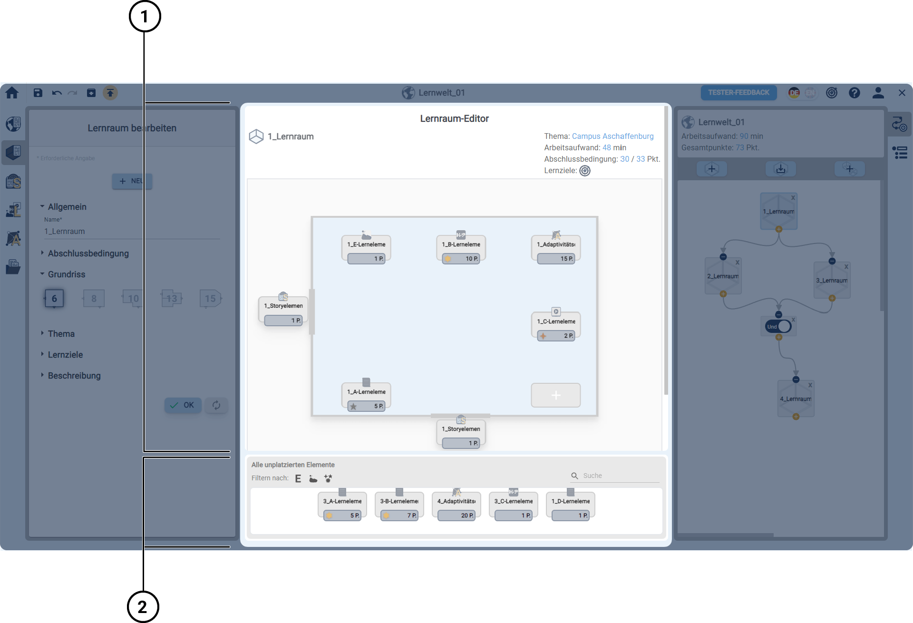Screen dimensions: 913x623
Task: Click the reset refresh button beside OK
Action: [x=216, y=405]
